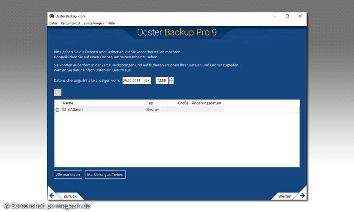Open the Einstellungen menu
Screen dimensions: 354x212
(94, 23)
